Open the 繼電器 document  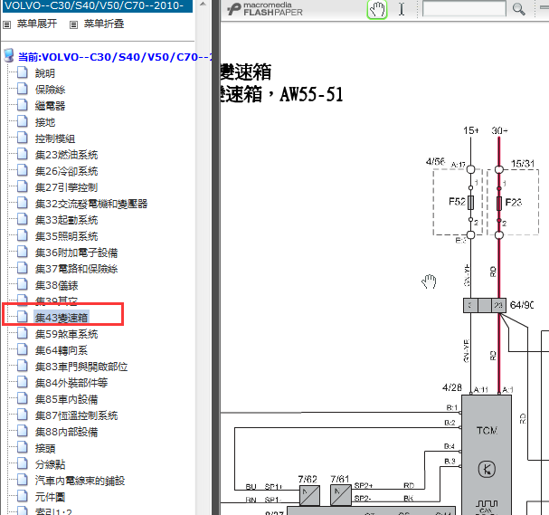coord(50,106)
